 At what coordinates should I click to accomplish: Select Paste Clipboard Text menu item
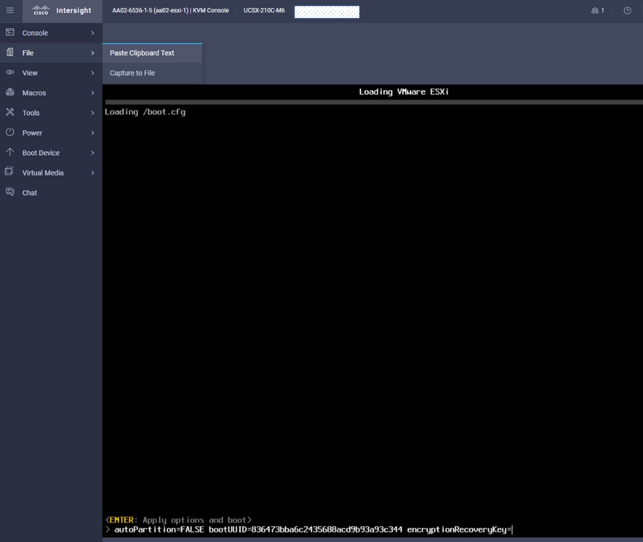152,53
